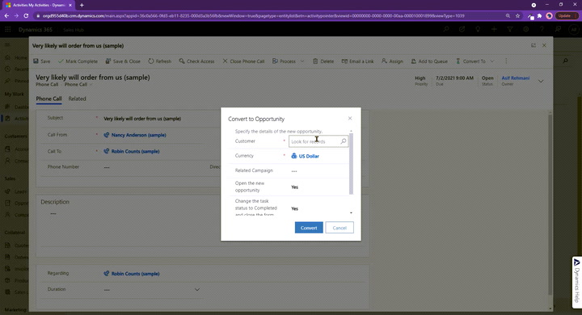Open the help question mark icon

542,29
